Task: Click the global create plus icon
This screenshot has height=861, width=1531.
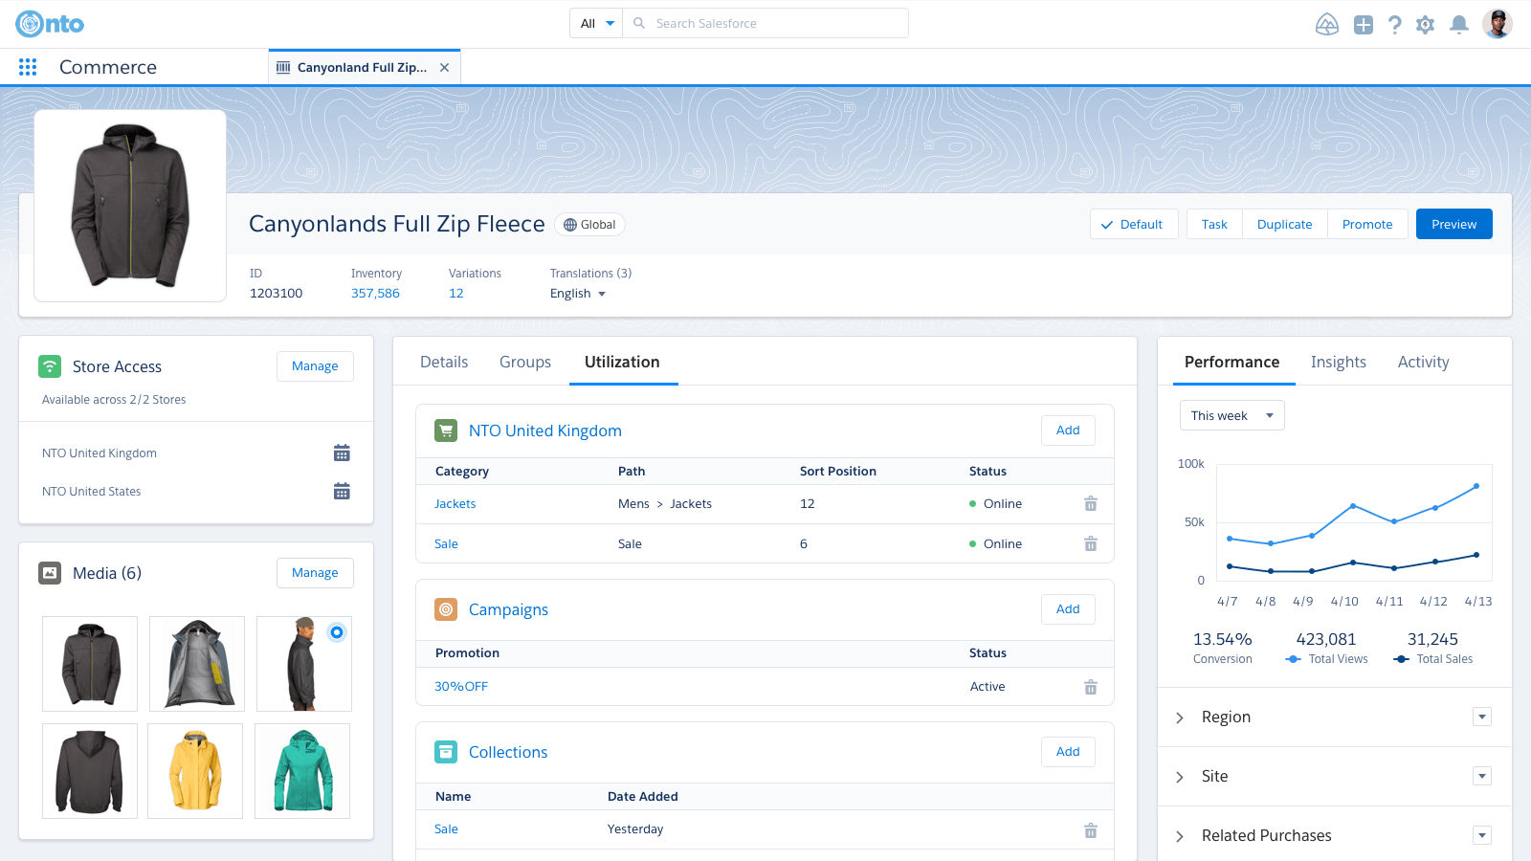Action: pyautogui.click(x=1363, y=25)
